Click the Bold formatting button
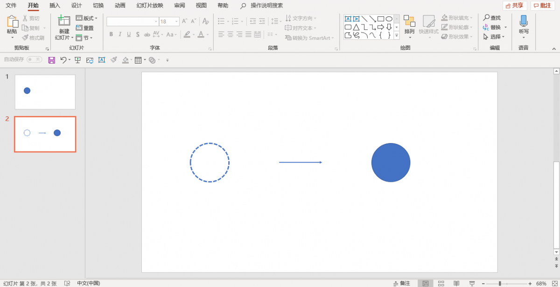Image resolution: width=560 pixels, height=287 pixels. 111,34
